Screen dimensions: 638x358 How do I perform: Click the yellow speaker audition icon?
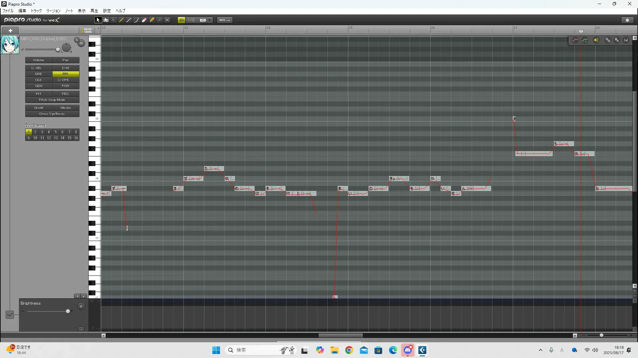[596, 40]
